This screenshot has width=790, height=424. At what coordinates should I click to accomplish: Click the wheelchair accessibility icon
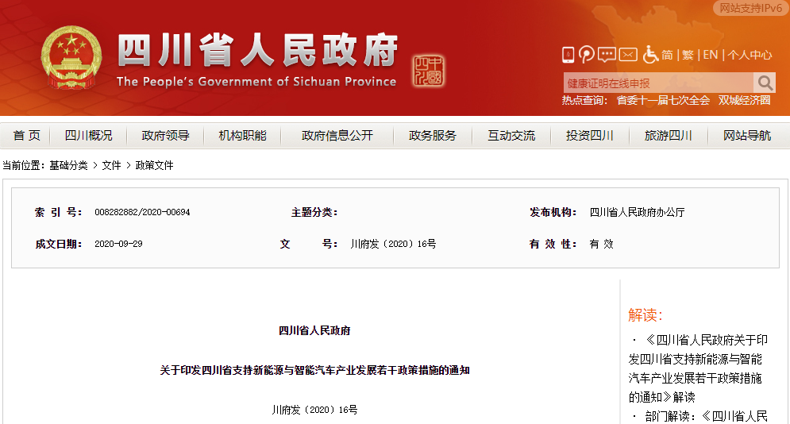[650, 55]
